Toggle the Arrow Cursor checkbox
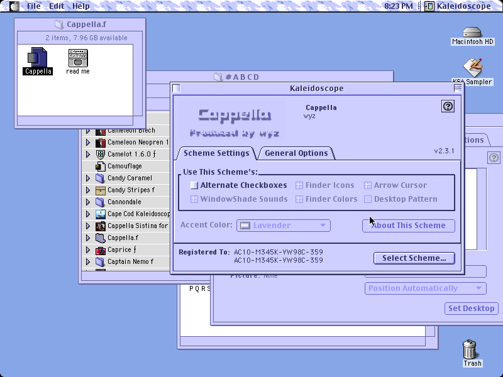 [368, 185]
